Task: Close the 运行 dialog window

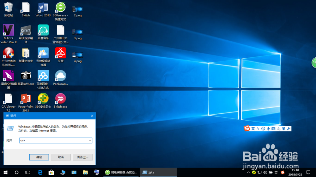Action: click(x=92, y=116)
